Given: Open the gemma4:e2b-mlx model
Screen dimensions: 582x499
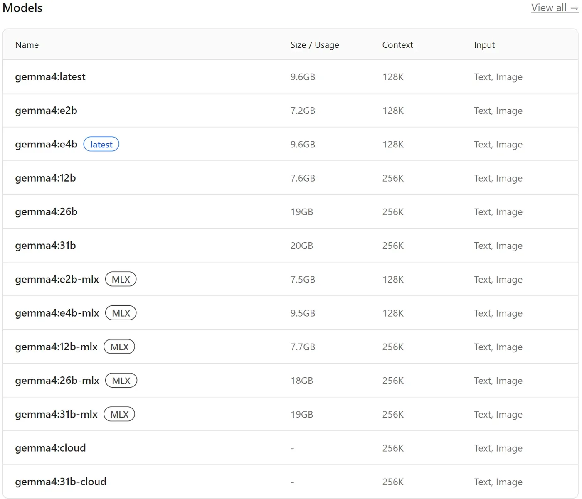Looking at the screenshot, I should (57, 279).
